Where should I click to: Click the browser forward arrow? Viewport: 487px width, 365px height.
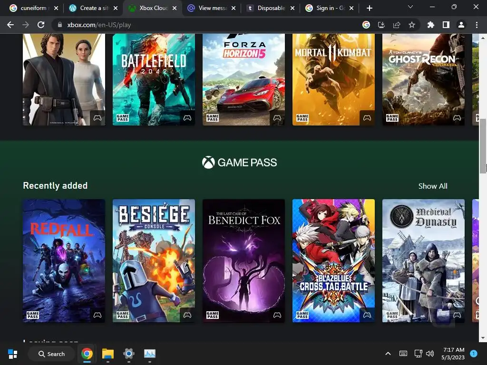[x=26, y=25]
